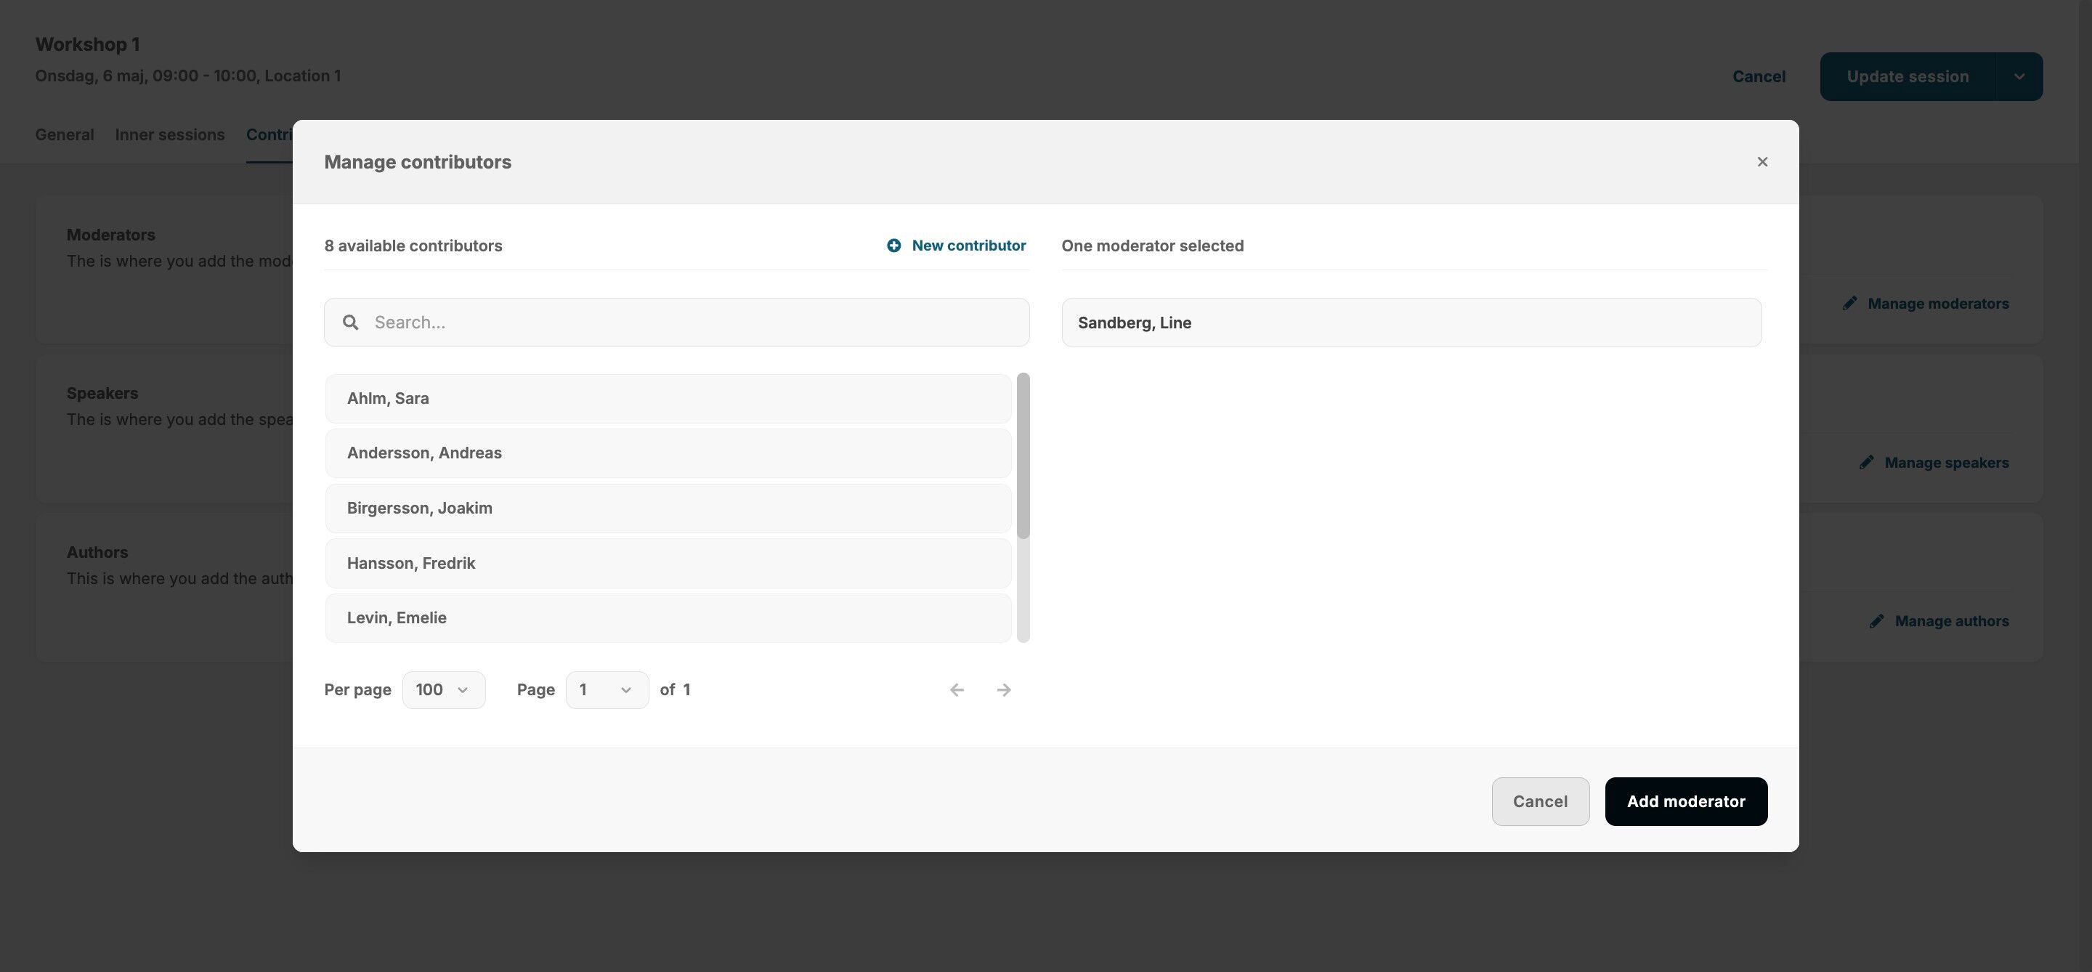The image size is (2092, 972).
Task: Click Manage speakers pencil icon
Action: coord(1866,462)
